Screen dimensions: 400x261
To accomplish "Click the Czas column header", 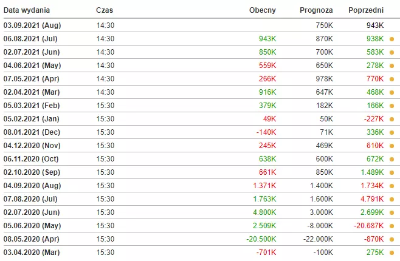I will [105, 10].
